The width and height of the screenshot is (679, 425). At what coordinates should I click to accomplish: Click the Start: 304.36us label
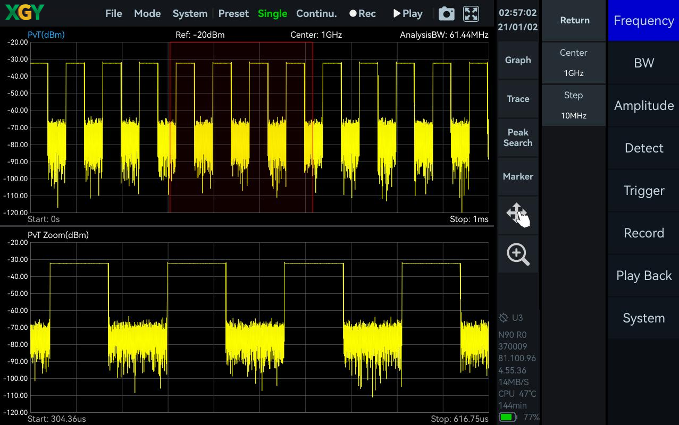[x=56, y=419]
